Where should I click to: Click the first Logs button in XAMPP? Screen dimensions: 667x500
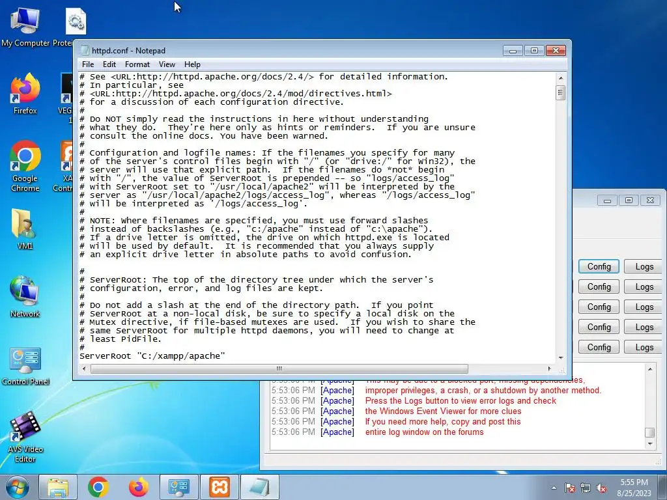(644, 266)
